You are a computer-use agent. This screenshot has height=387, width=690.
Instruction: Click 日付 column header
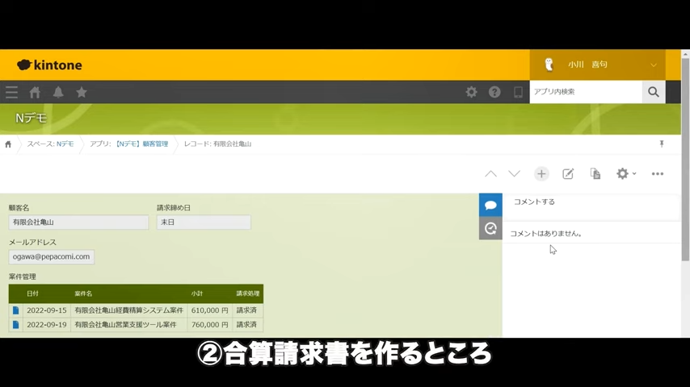pos(32,293)
